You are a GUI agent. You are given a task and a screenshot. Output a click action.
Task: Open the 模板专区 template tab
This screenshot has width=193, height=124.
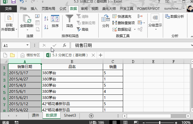(x=30, y=55)
